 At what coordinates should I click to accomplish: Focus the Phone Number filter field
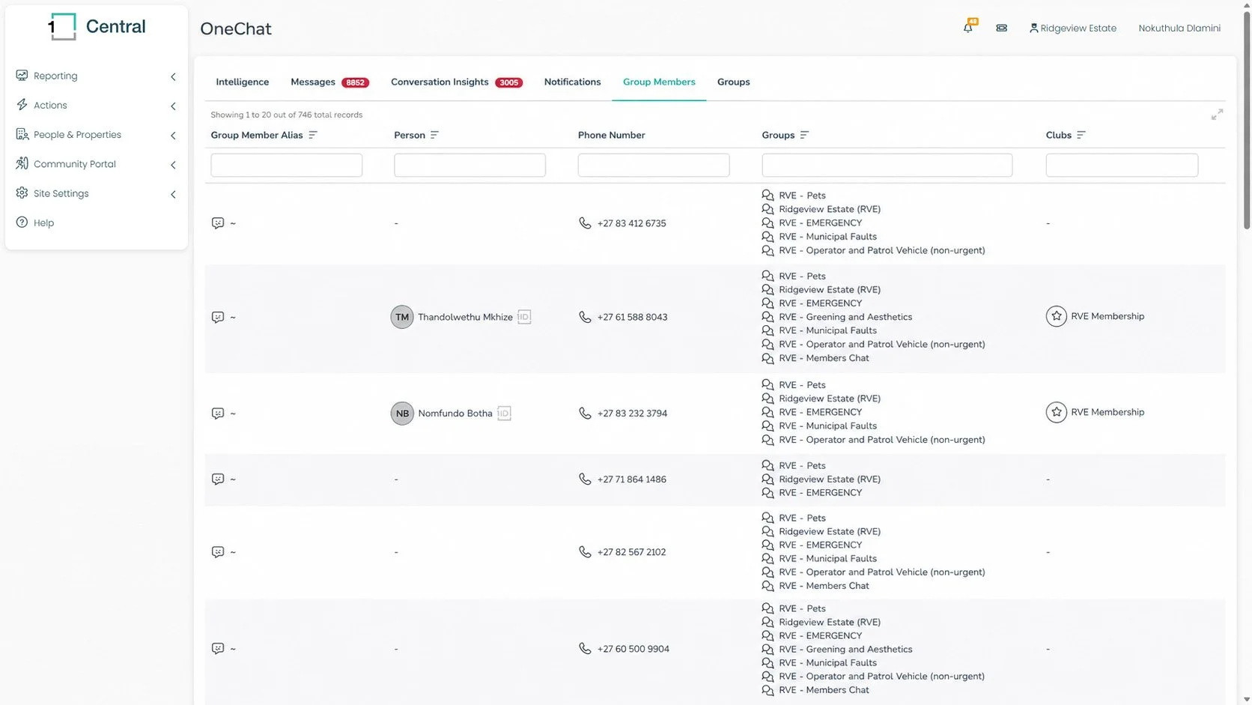pyautogui.click(x=654, y=165)
